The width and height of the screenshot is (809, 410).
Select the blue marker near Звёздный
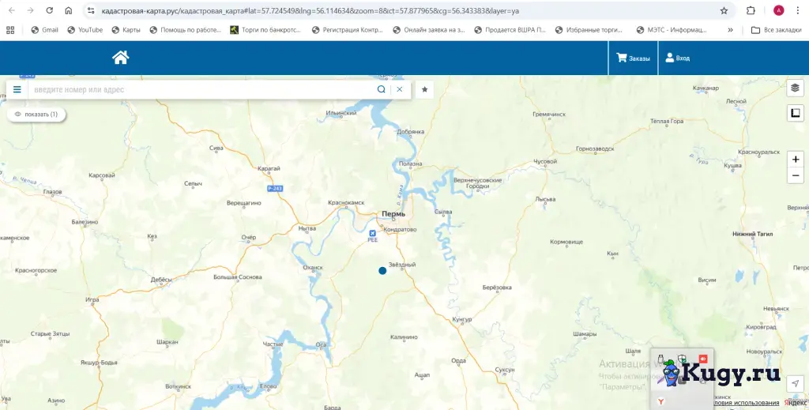point(382,271)
